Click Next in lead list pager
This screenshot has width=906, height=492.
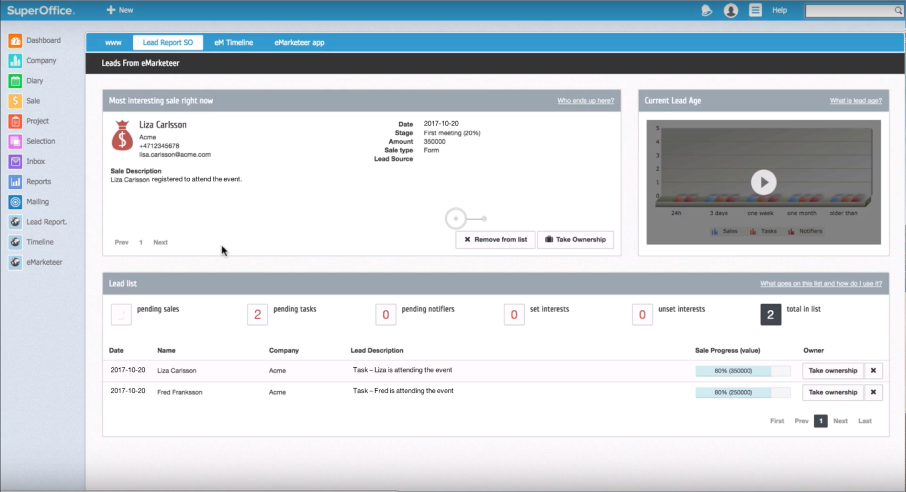pyautogui.click(x=840, y=421)
